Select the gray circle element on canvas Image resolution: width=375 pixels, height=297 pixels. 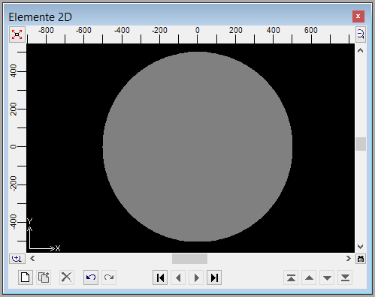(198, 146)
